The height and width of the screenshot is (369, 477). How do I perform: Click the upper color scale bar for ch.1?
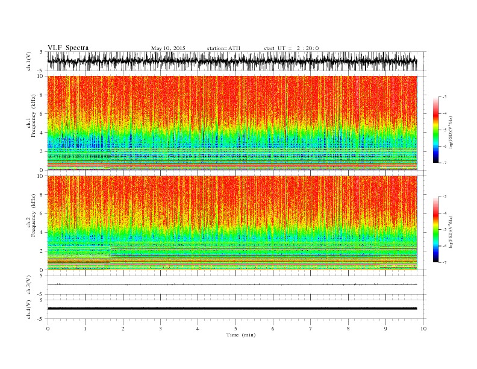436,130
